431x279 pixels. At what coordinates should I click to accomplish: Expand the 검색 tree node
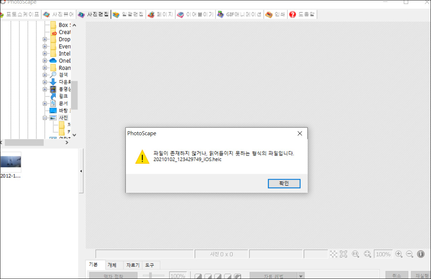pos(45,75)
